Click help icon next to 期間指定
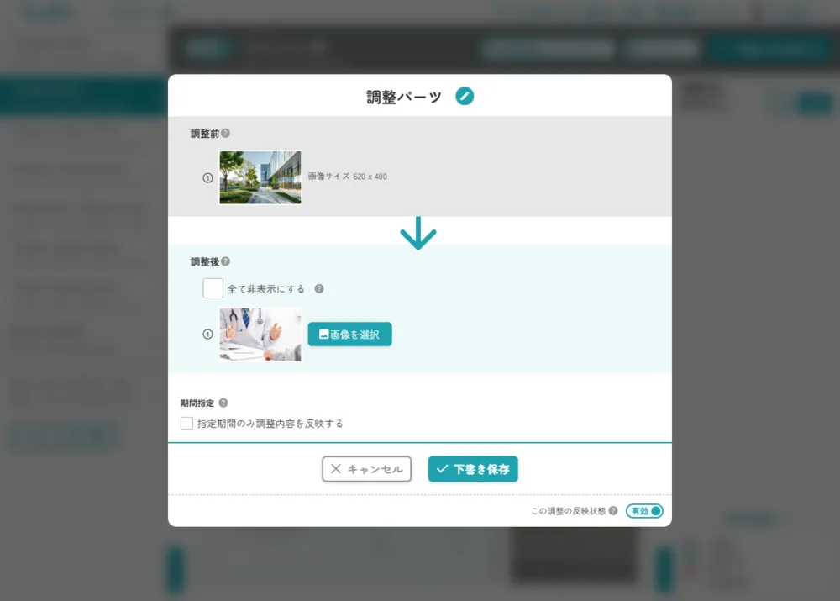 pyautogui.click(x=223, y=403)
